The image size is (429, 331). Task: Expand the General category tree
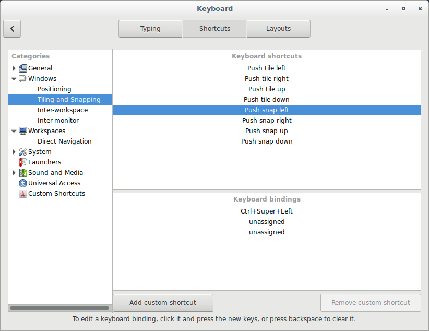[x=14, y=68]
